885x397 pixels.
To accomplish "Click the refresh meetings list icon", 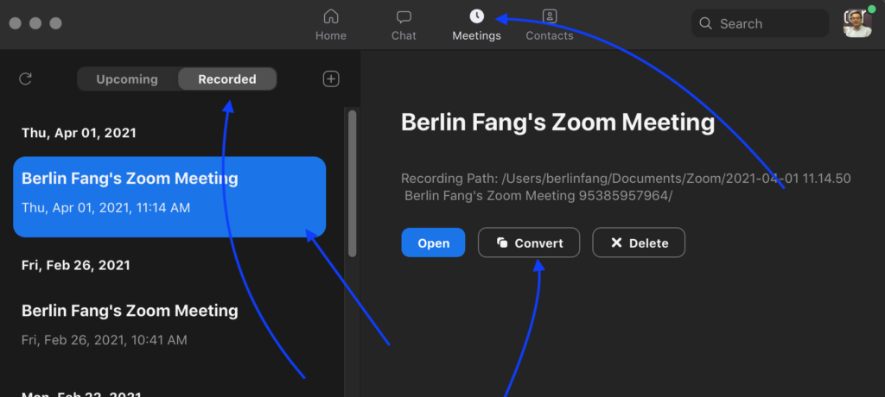I will pos(26,79).
